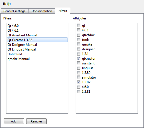Pick the Qt Designer Manual filter
This screenshot has height=128, width=144.
(37, 45)
